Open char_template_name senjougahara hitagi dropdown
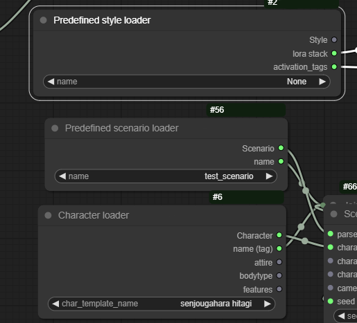The height and width of the screenshot is (323, 357). click(162, 304)
